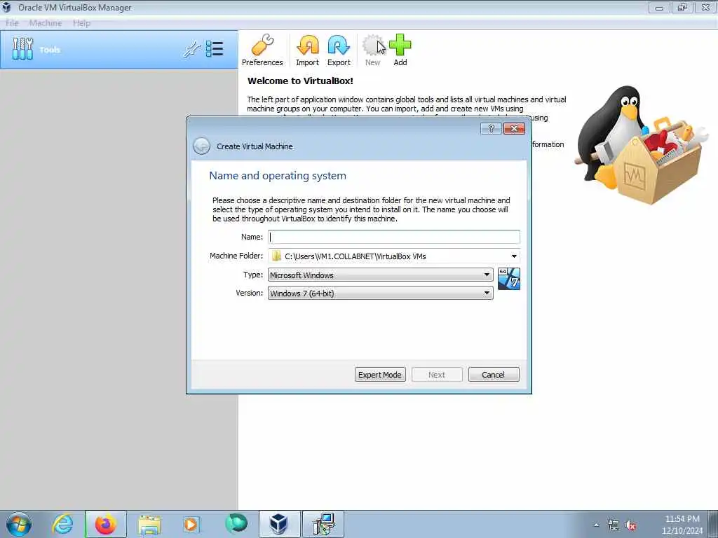Click the Import appliance icon
The height and width of the screenshot is (538, 718).
coord(308,46)
